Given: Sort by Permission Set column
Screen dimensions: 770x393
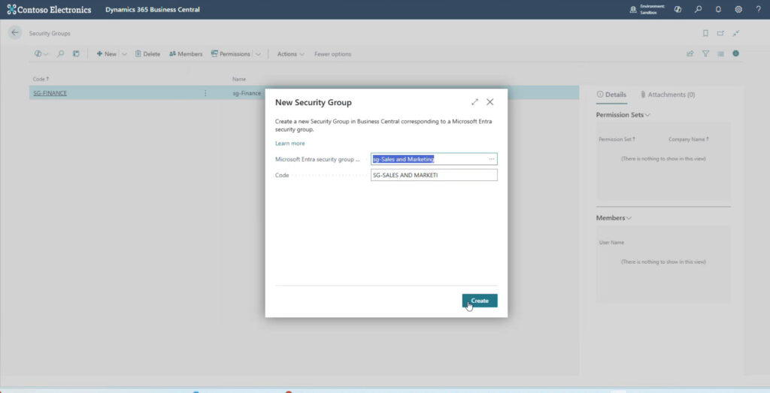Looking at the screenshot, I should click(617, 139).
